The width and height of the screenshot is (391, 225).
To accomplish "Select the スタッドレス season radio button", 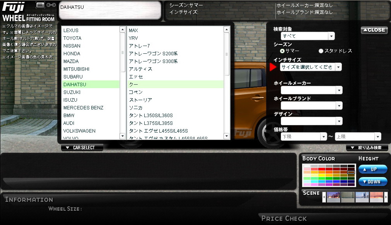I will pyautogui.click(x=321, y=51).
